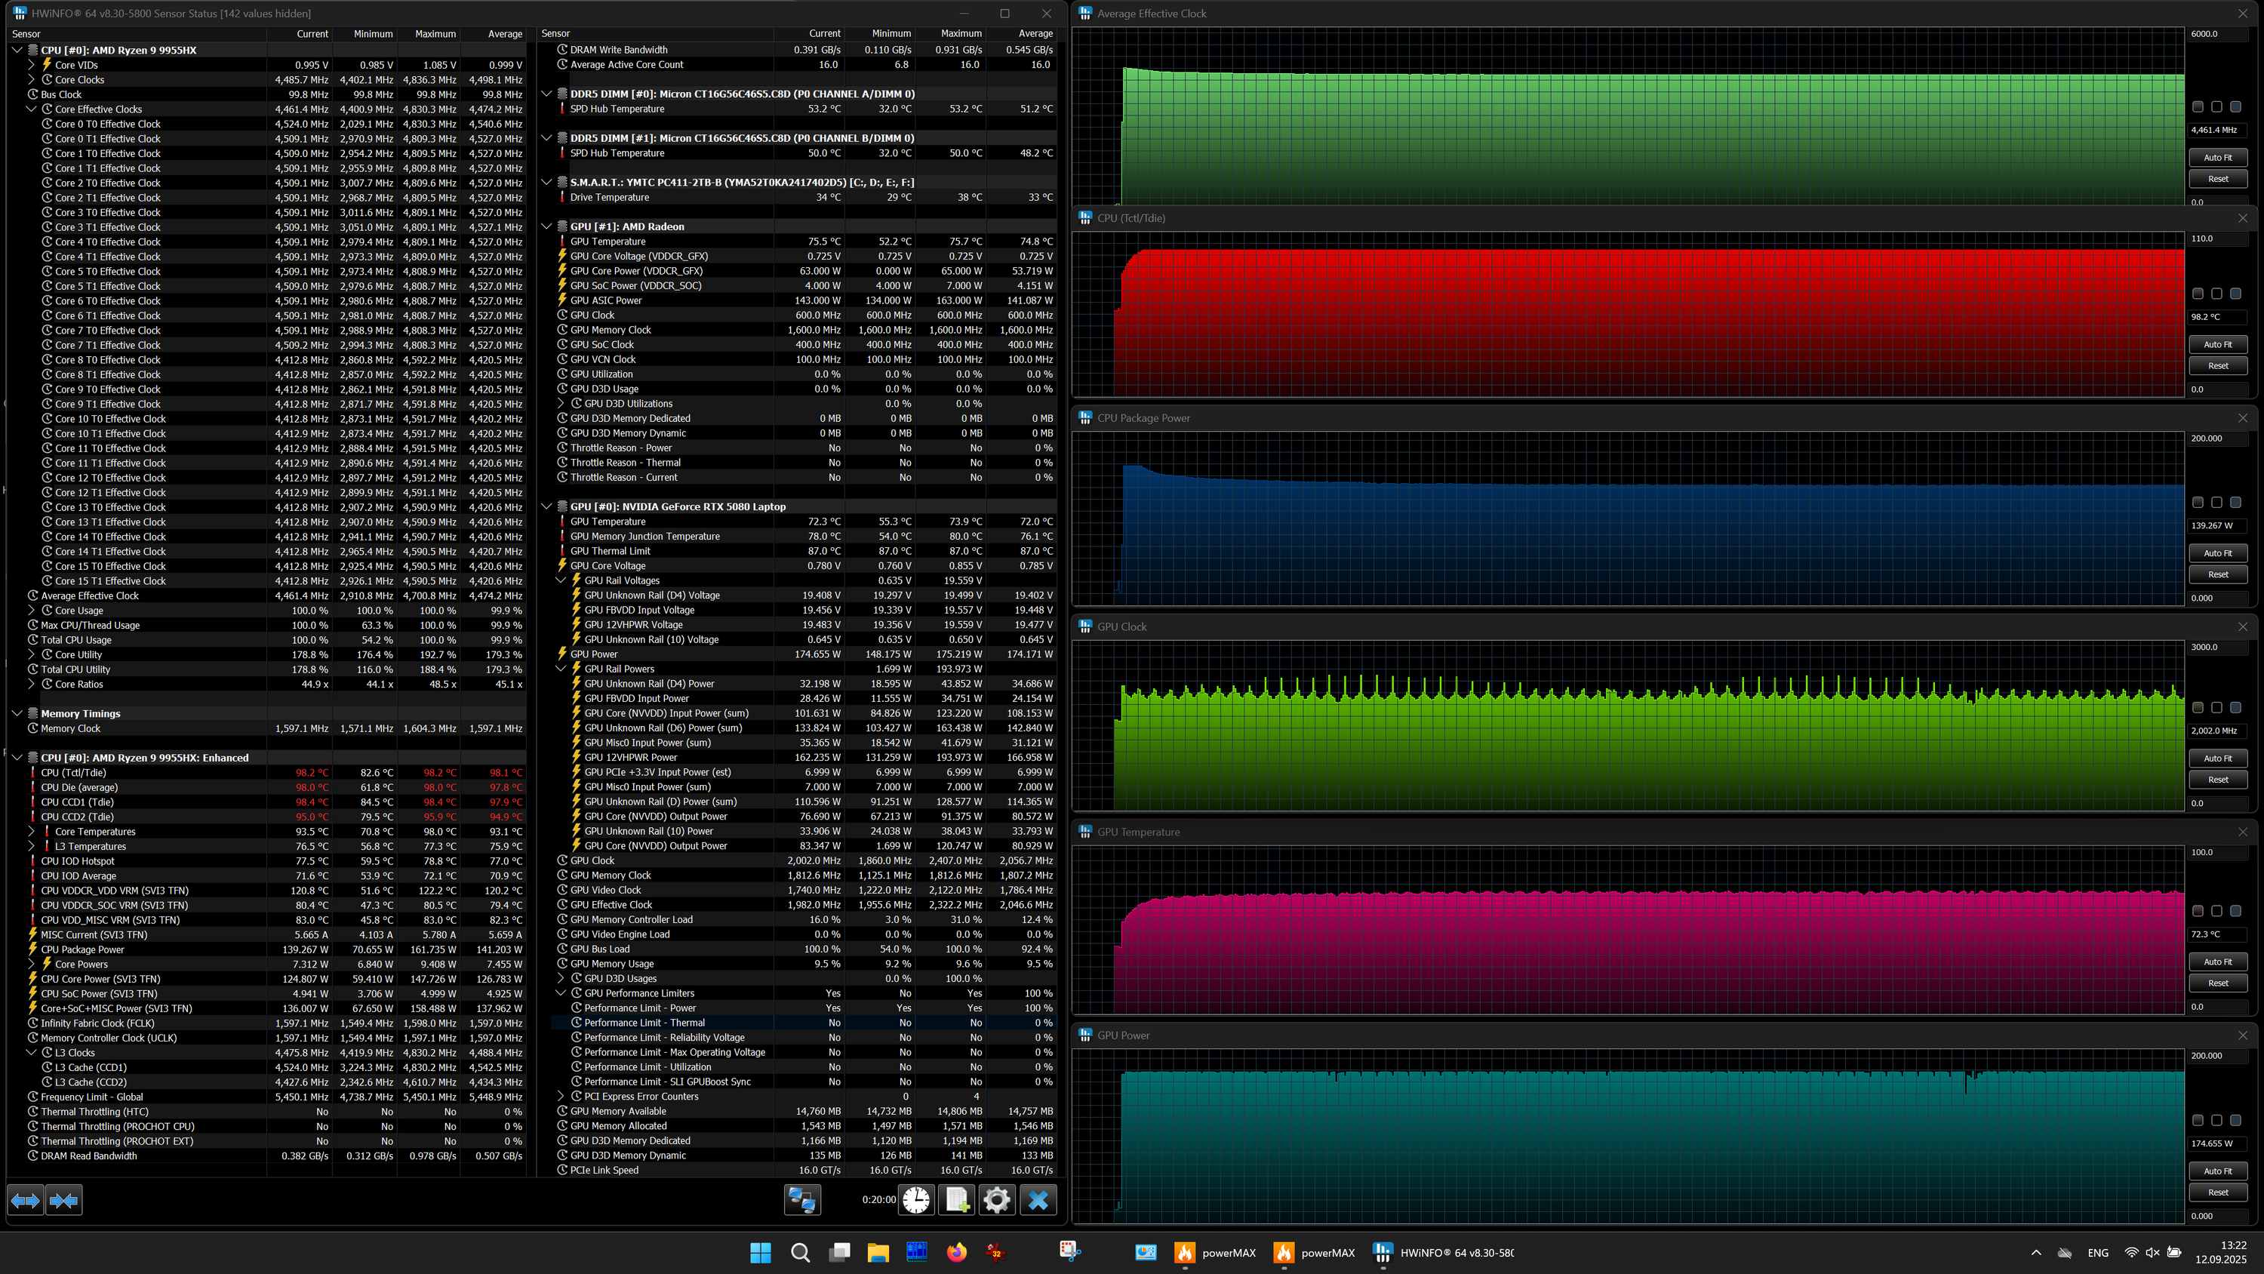Collapse GPU Rail Powers group
Image resolution: width=2264 pixels, height=1274 pixels.
click(x=561, y=668)
